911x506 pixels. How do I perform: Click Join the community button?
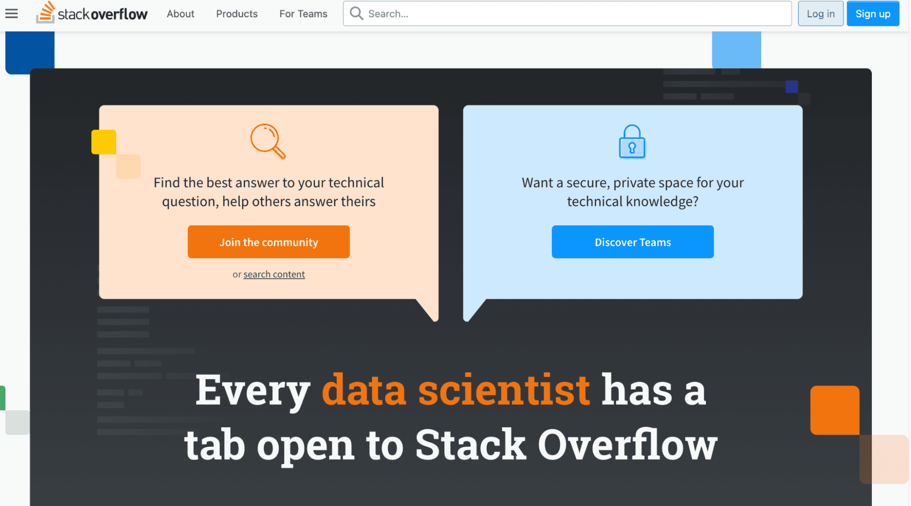tap(269, 242)
